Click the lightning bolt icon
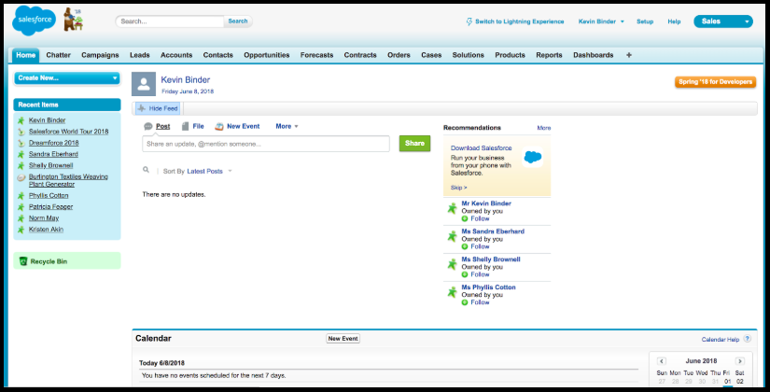770x392 pixels. click(469, 21)
